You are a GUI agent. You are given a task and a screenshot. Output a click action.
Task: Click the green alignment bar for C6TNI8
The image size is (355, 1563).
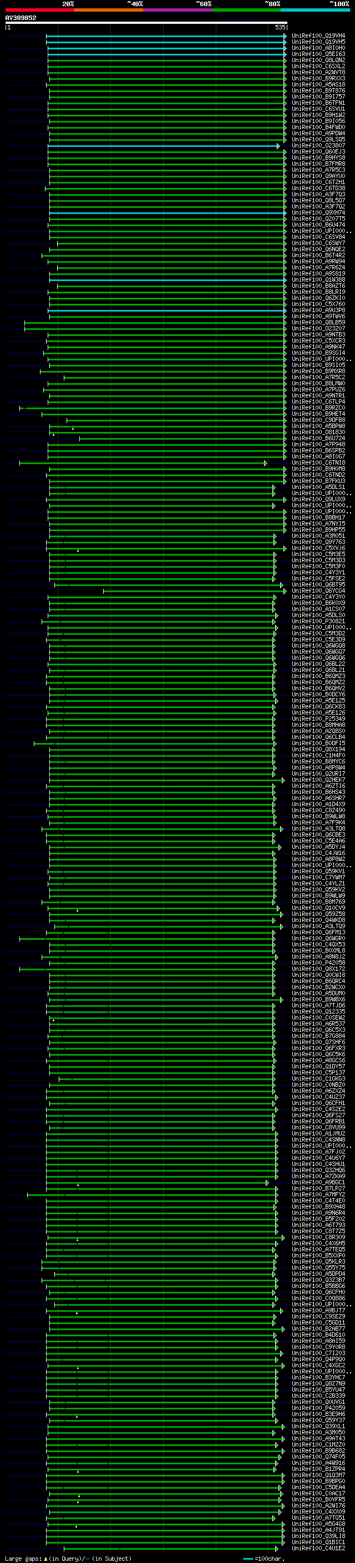(143, 463)
